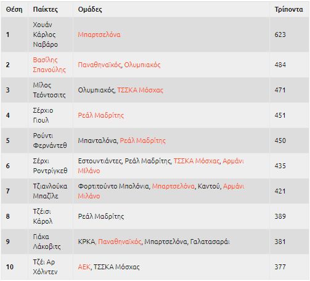
Task: Open Παναθηναϊκός link in Λάκοβιτς row
Action: (120, 242)
